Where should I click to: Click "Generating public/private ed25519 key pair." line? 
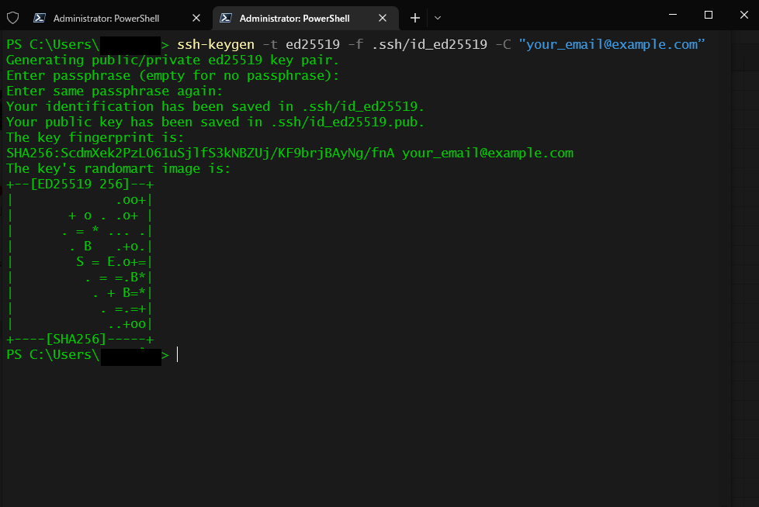(172, 60)
